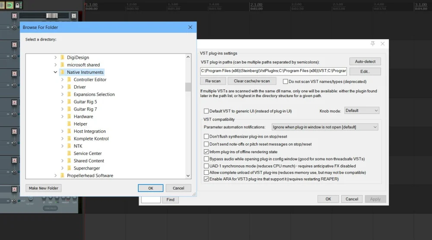Click the Find button in preferences
432x240 pixels.
click(170, 199)
